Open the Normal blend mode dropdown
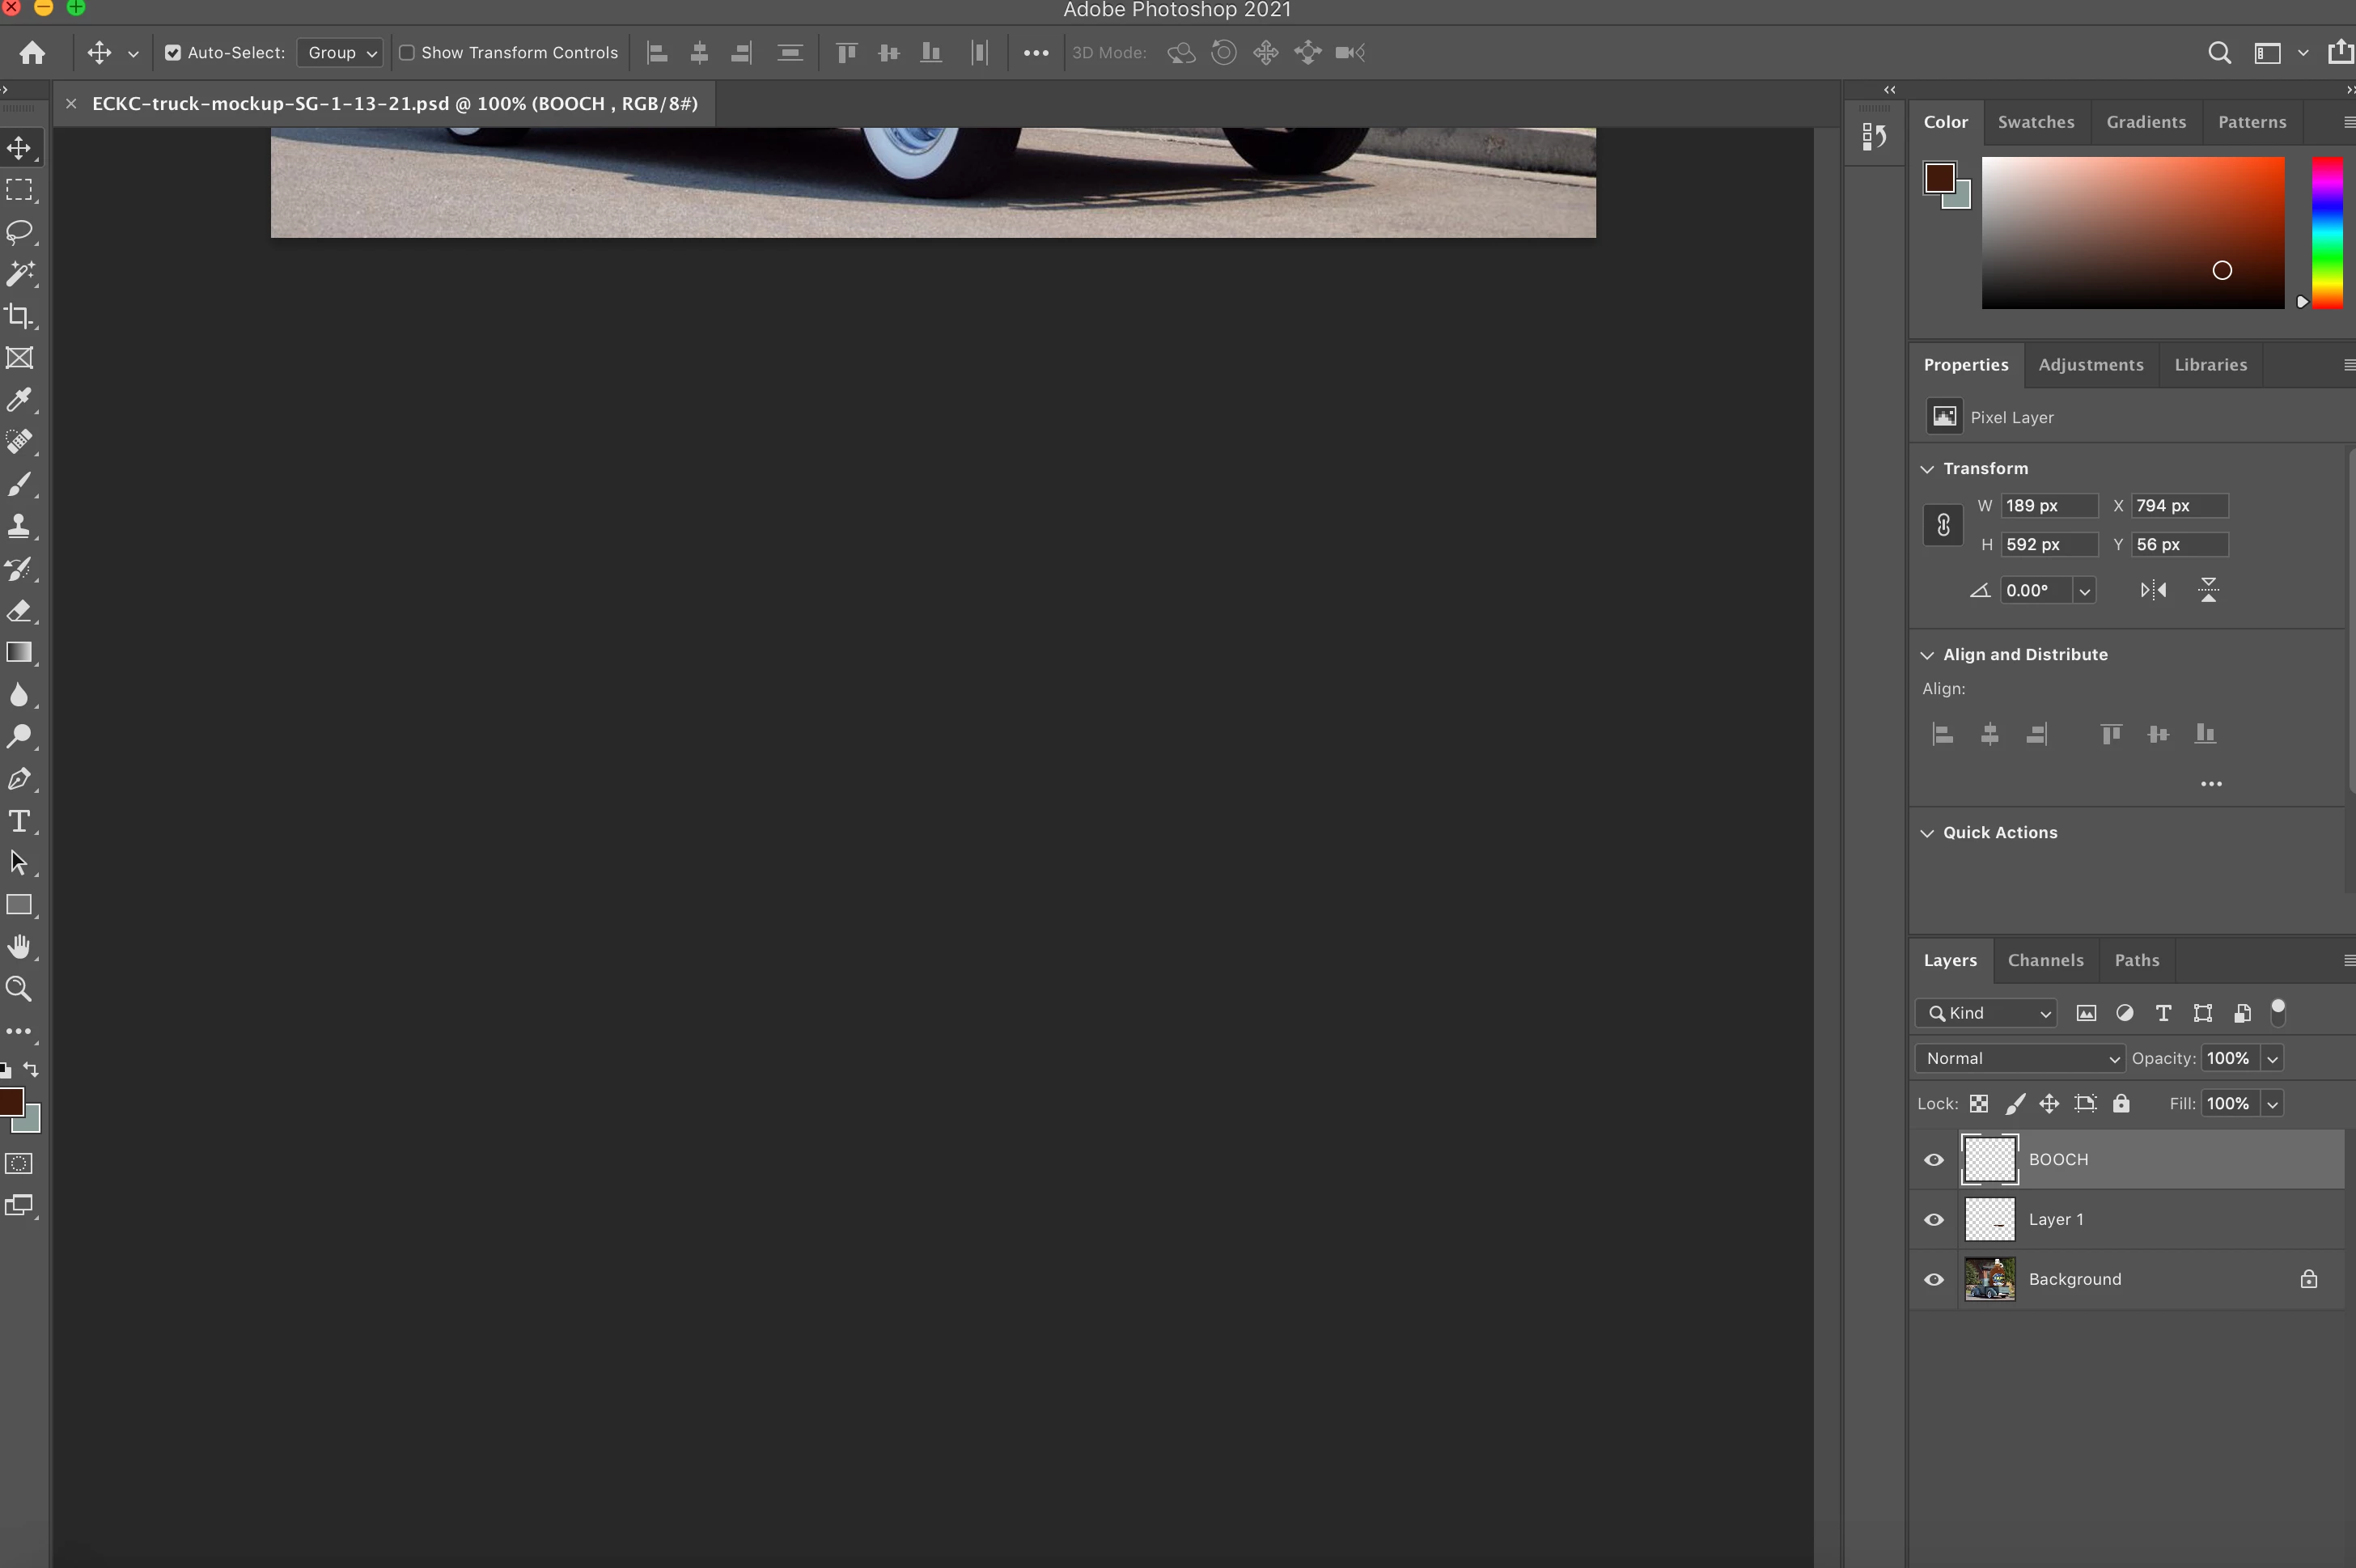Screen dimensions: 2356x1568 (x=2020, y=1058)
